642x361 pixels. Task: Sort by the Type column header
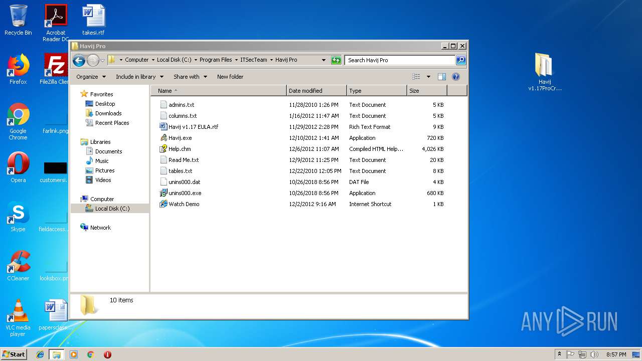click(377, 91)
